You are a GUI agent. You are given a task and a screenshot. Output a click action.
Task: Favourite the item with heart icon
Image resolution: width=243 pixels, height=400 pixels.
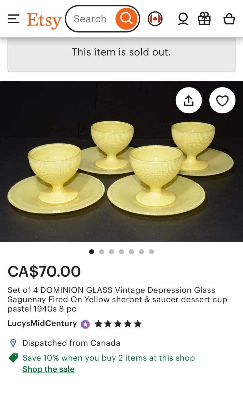[x=222, y=100]
